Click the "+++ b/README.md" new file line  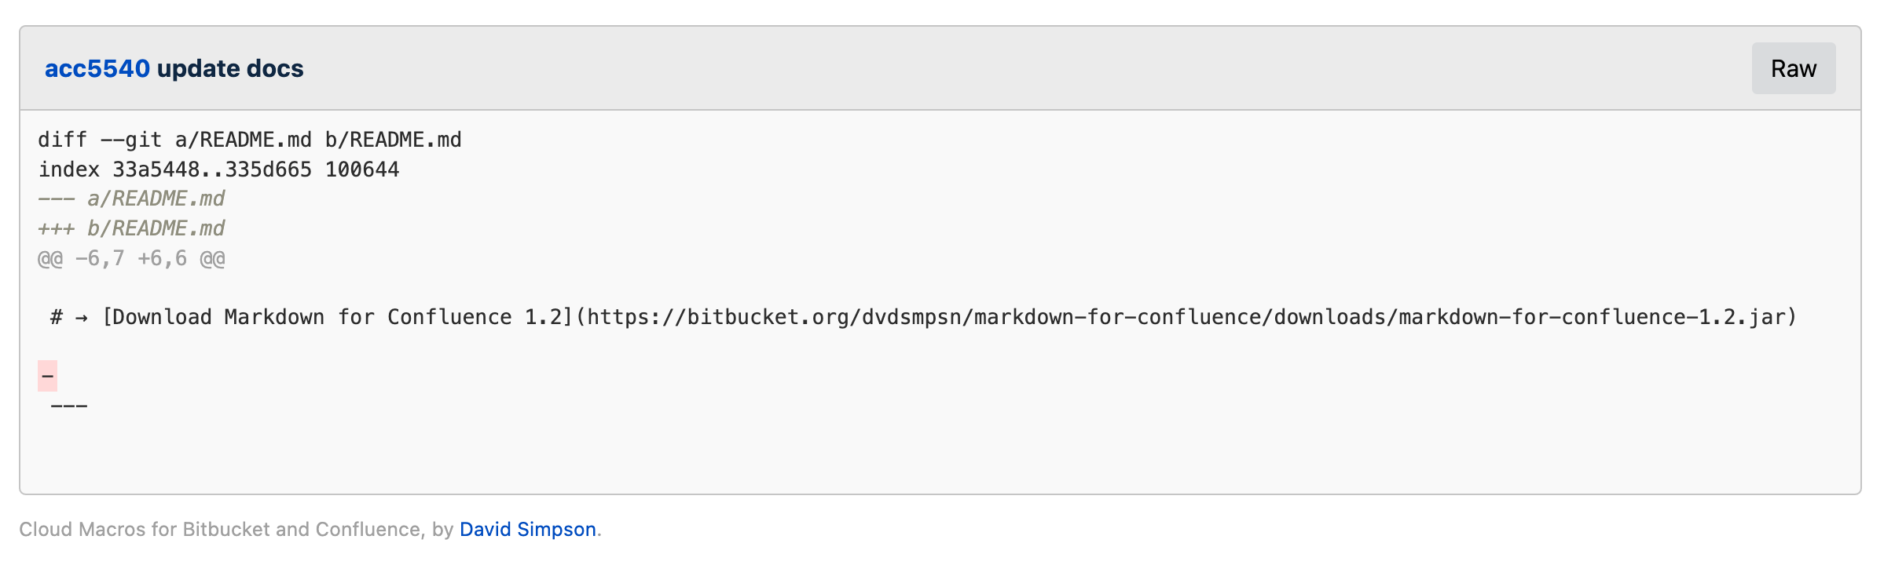pyautogui.click(x=131, y=229)
